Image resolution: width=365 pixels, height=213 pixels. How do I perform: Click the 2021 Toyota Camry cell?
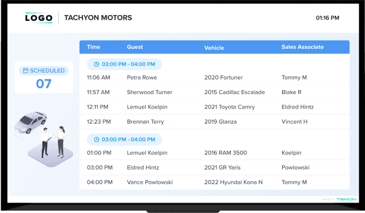(230, 107)
